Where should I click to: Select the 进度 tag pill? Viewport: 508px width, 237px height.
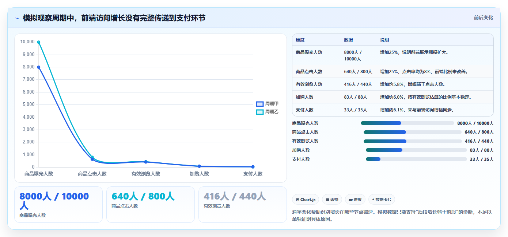[355, 200]
